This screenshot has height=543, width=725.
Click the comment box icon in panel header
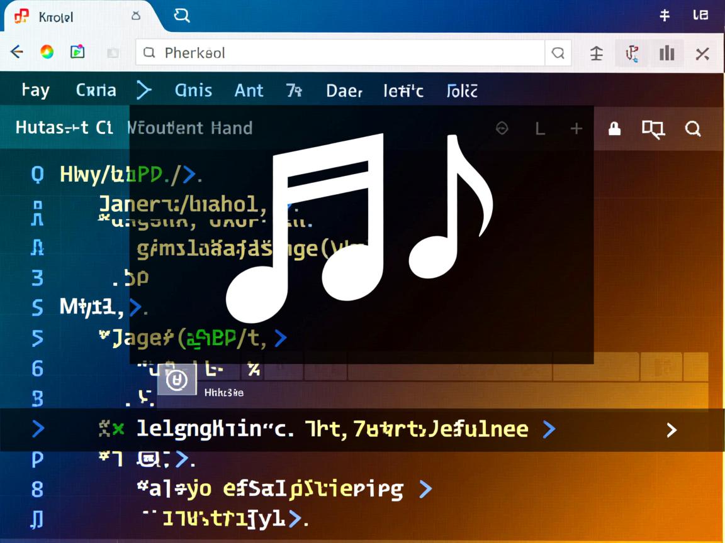coord(653,129)
